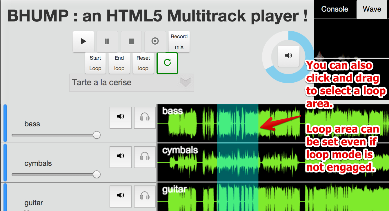Click the cymbals volume slider
This screenshot has height=211, width=389.
pos(56,174)
